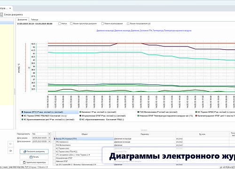
Task: Click the 'Список диаграмм' list icon
Action: click(1, 15)
